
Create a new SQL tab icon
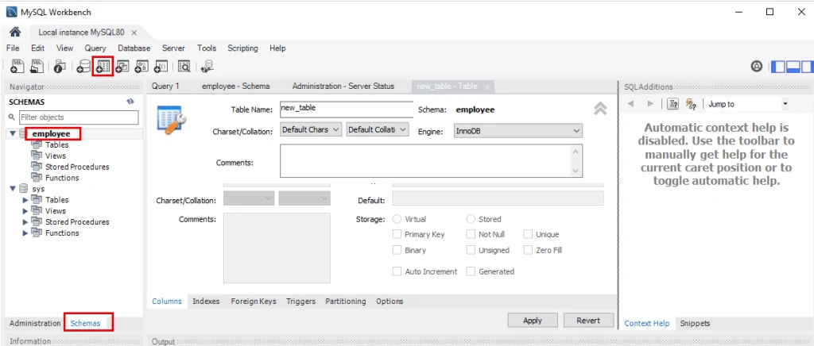coord(17,67)
